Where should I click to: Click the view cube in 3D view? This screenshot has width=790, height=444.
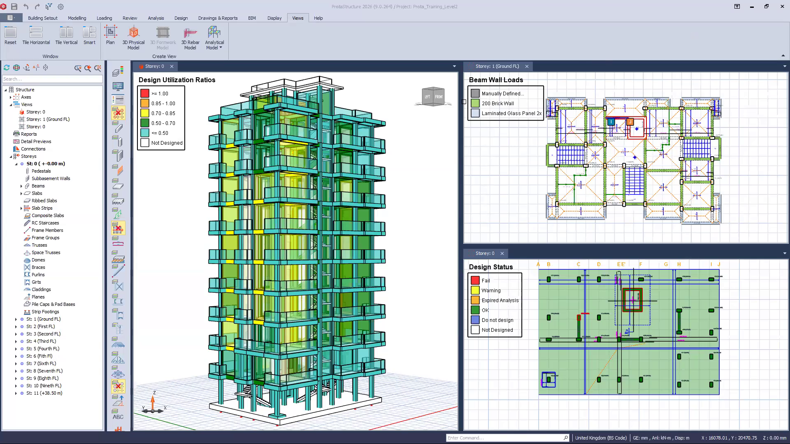(433, 97)
